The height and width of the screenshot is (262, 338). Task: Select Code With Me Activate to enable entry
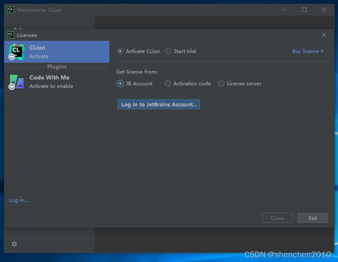57,82
